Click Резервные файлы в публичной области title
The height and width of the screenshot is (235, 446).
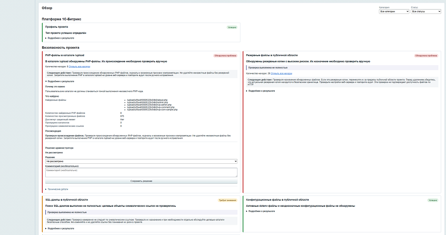click(x=272, y=55)
